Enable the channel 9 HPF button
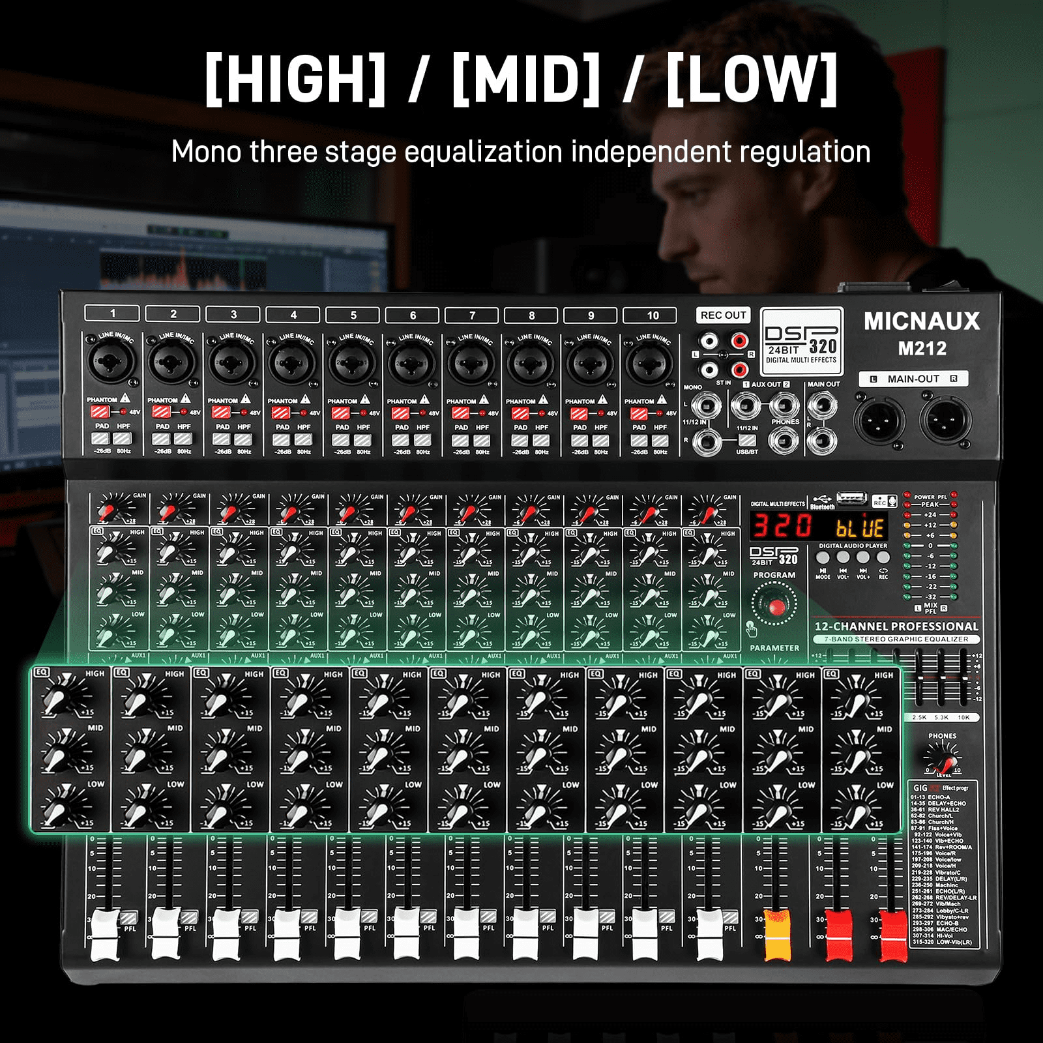This screenshot has width=1043, height=1043. [x=601, y=440]
